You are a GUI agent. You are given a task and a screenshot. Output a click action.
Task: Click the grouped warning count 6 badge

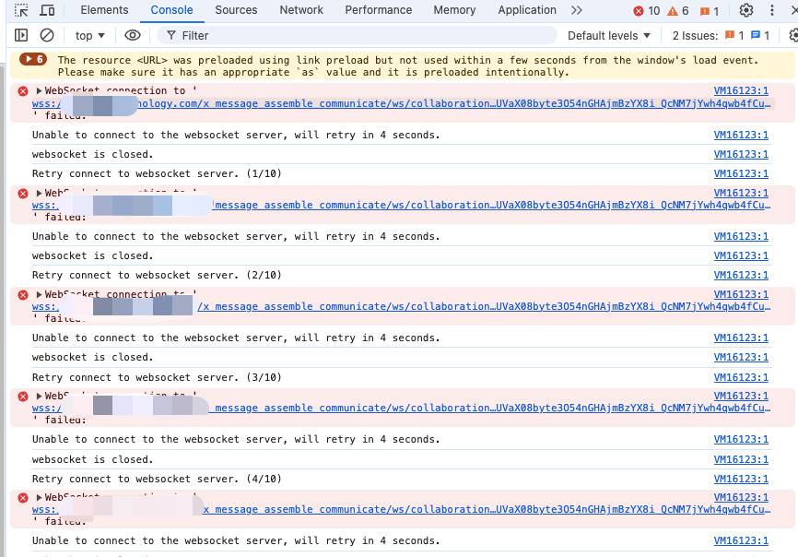pyautogui.click(x=33, y=59)
